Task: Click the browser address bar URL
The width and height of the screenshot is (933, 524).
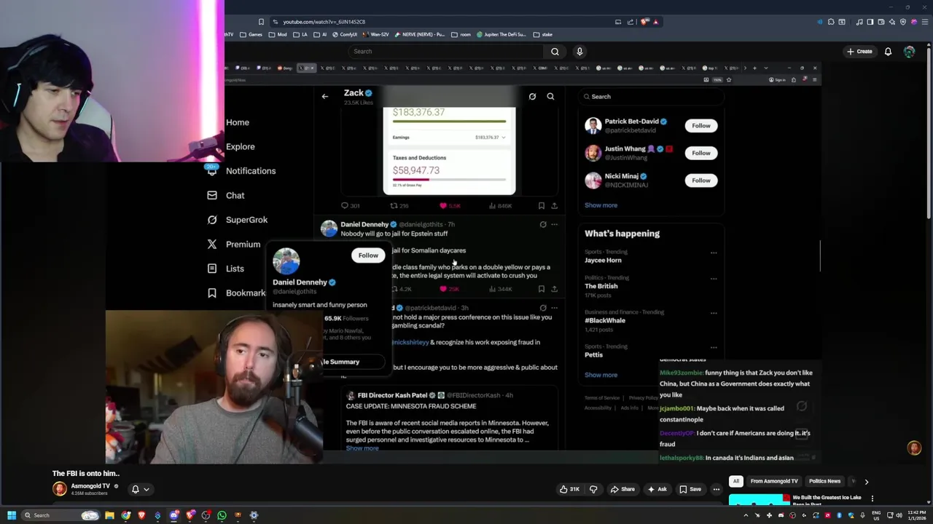Action: tap(324, 22)
